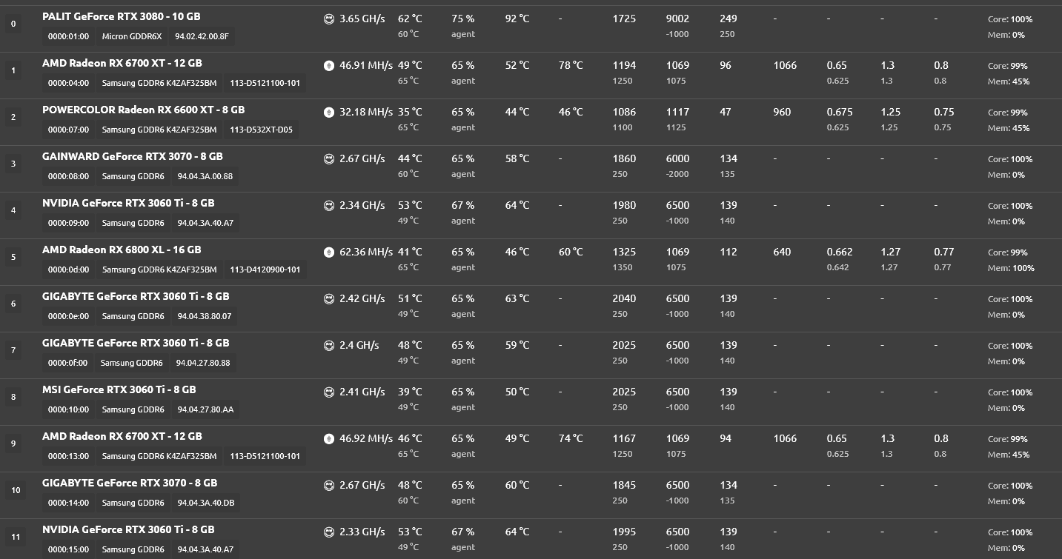This screenshot has height=559, width=1062.
Task: Click the 0000:0d:00 bus ID tag
Action: [x=68, y=270]
